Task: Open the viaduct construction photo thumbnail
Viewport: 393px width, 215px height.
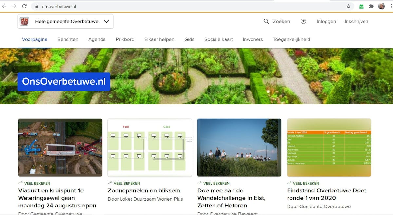Action: click(x=60, y=147)
